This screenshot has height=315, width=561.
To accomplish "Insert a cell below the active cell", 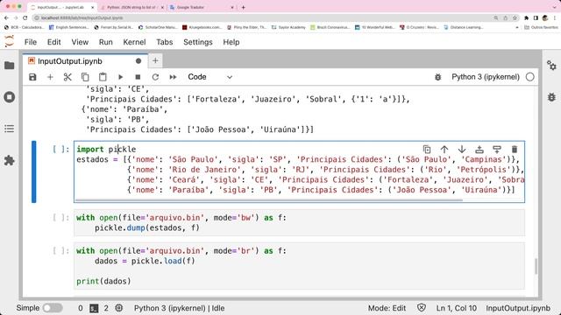I will point(497,150).
